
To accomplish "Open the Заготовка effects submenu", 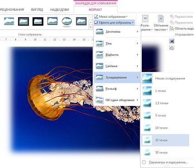I will tap(117, 32).
